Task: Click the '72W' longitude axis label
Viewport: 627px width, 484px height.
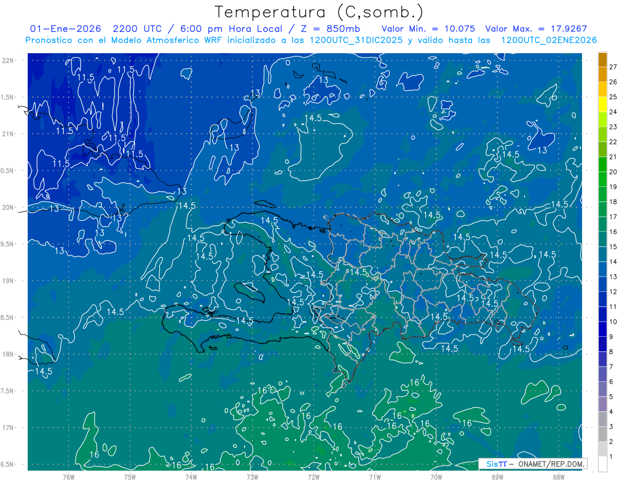Action: pos(313,477)
